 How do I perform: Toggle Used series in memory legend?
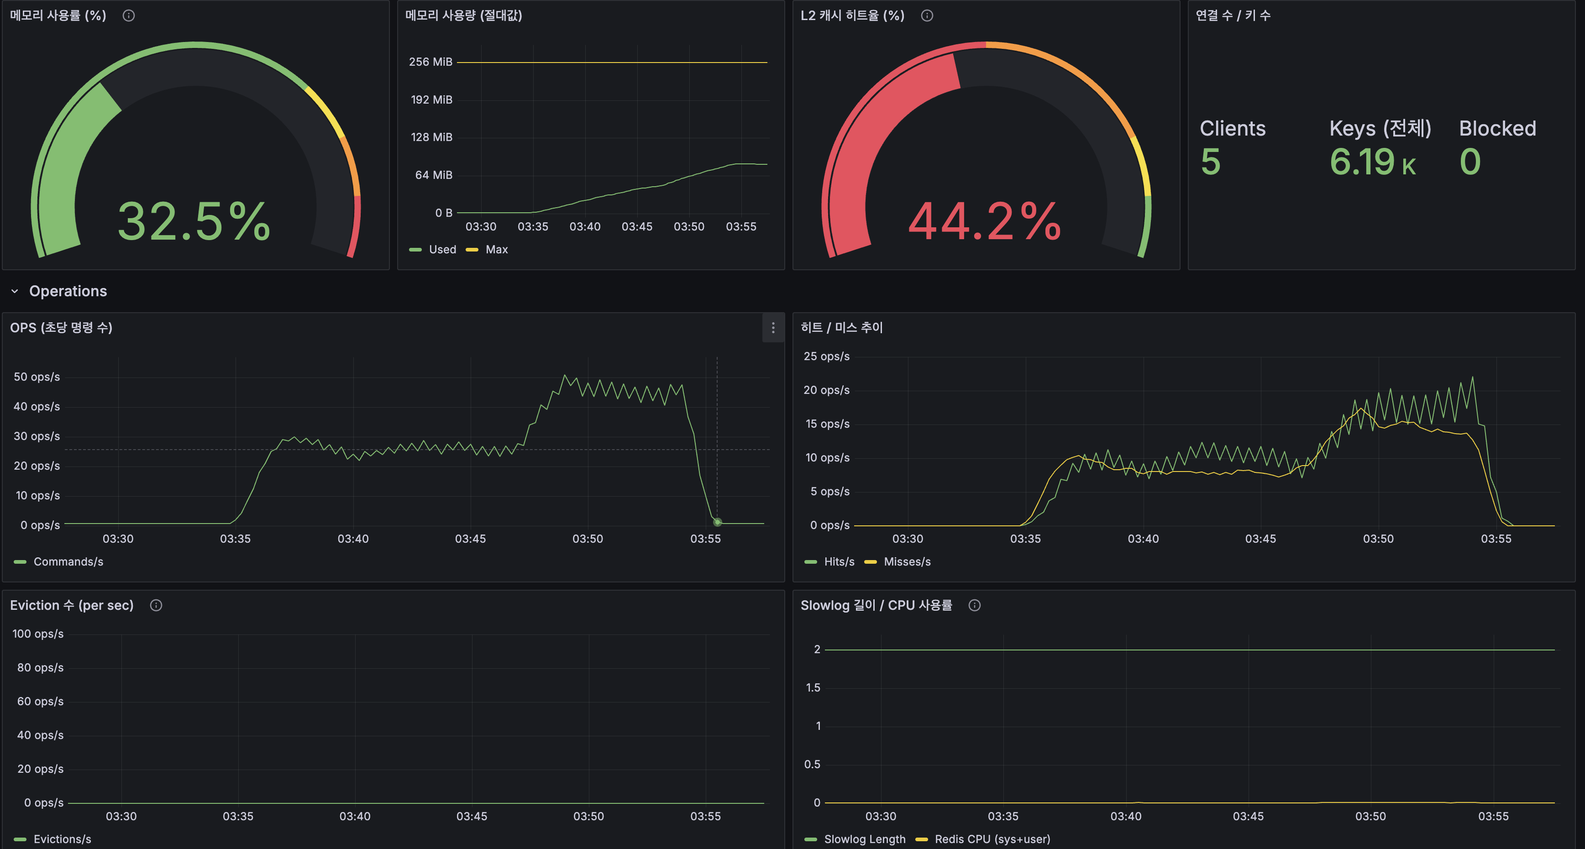click(442, 249)
